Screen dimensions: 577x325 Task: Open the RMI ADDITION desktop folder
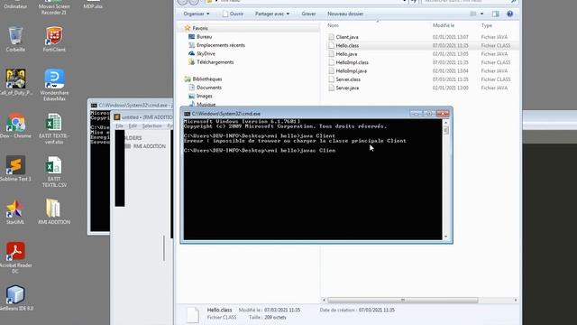[x=54, y=212]
